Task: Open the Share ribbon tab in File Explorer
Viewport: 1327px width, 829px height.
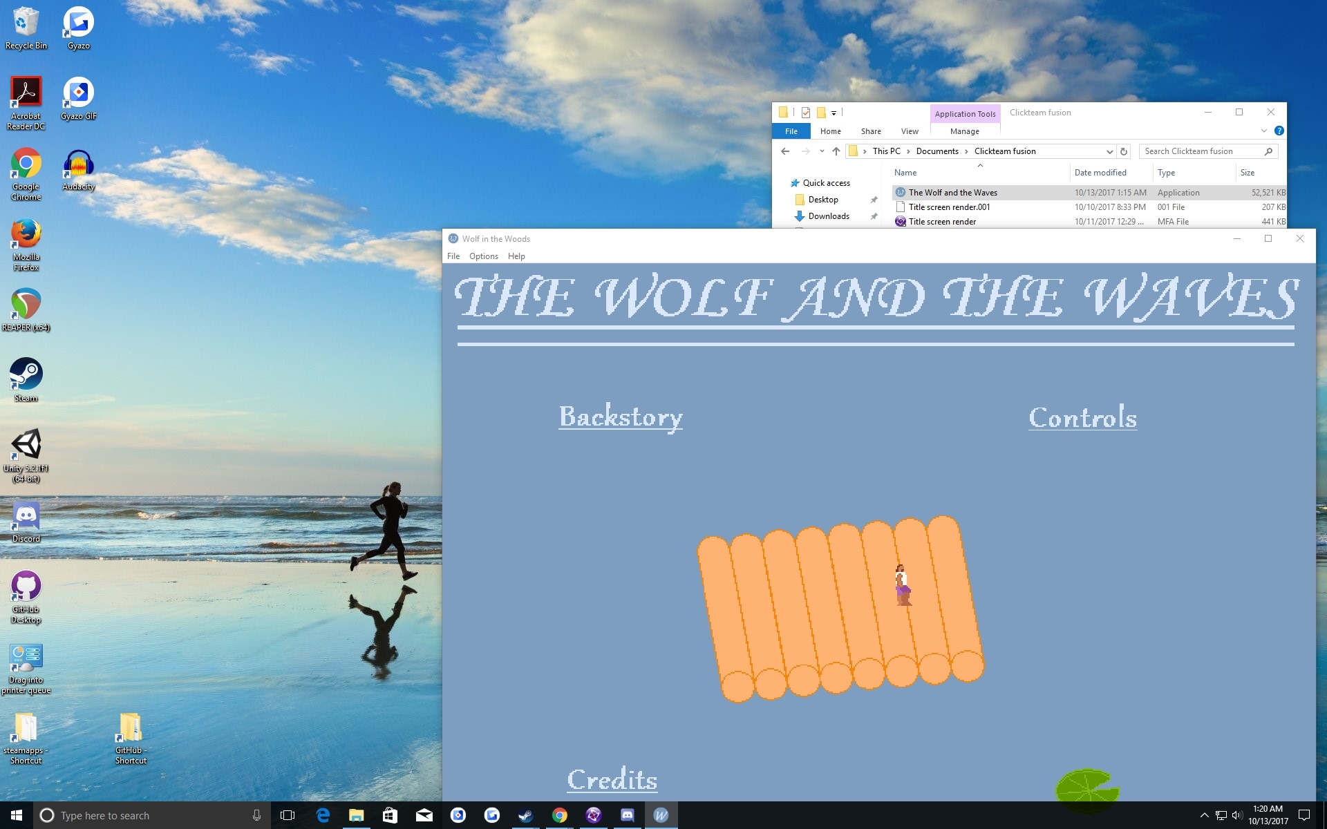Action: (870, 131)
